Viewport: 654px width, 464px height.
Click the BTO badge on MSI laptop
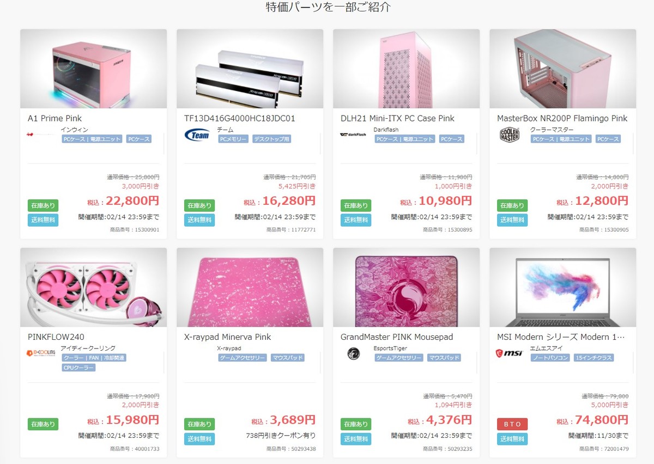[512, 424]
